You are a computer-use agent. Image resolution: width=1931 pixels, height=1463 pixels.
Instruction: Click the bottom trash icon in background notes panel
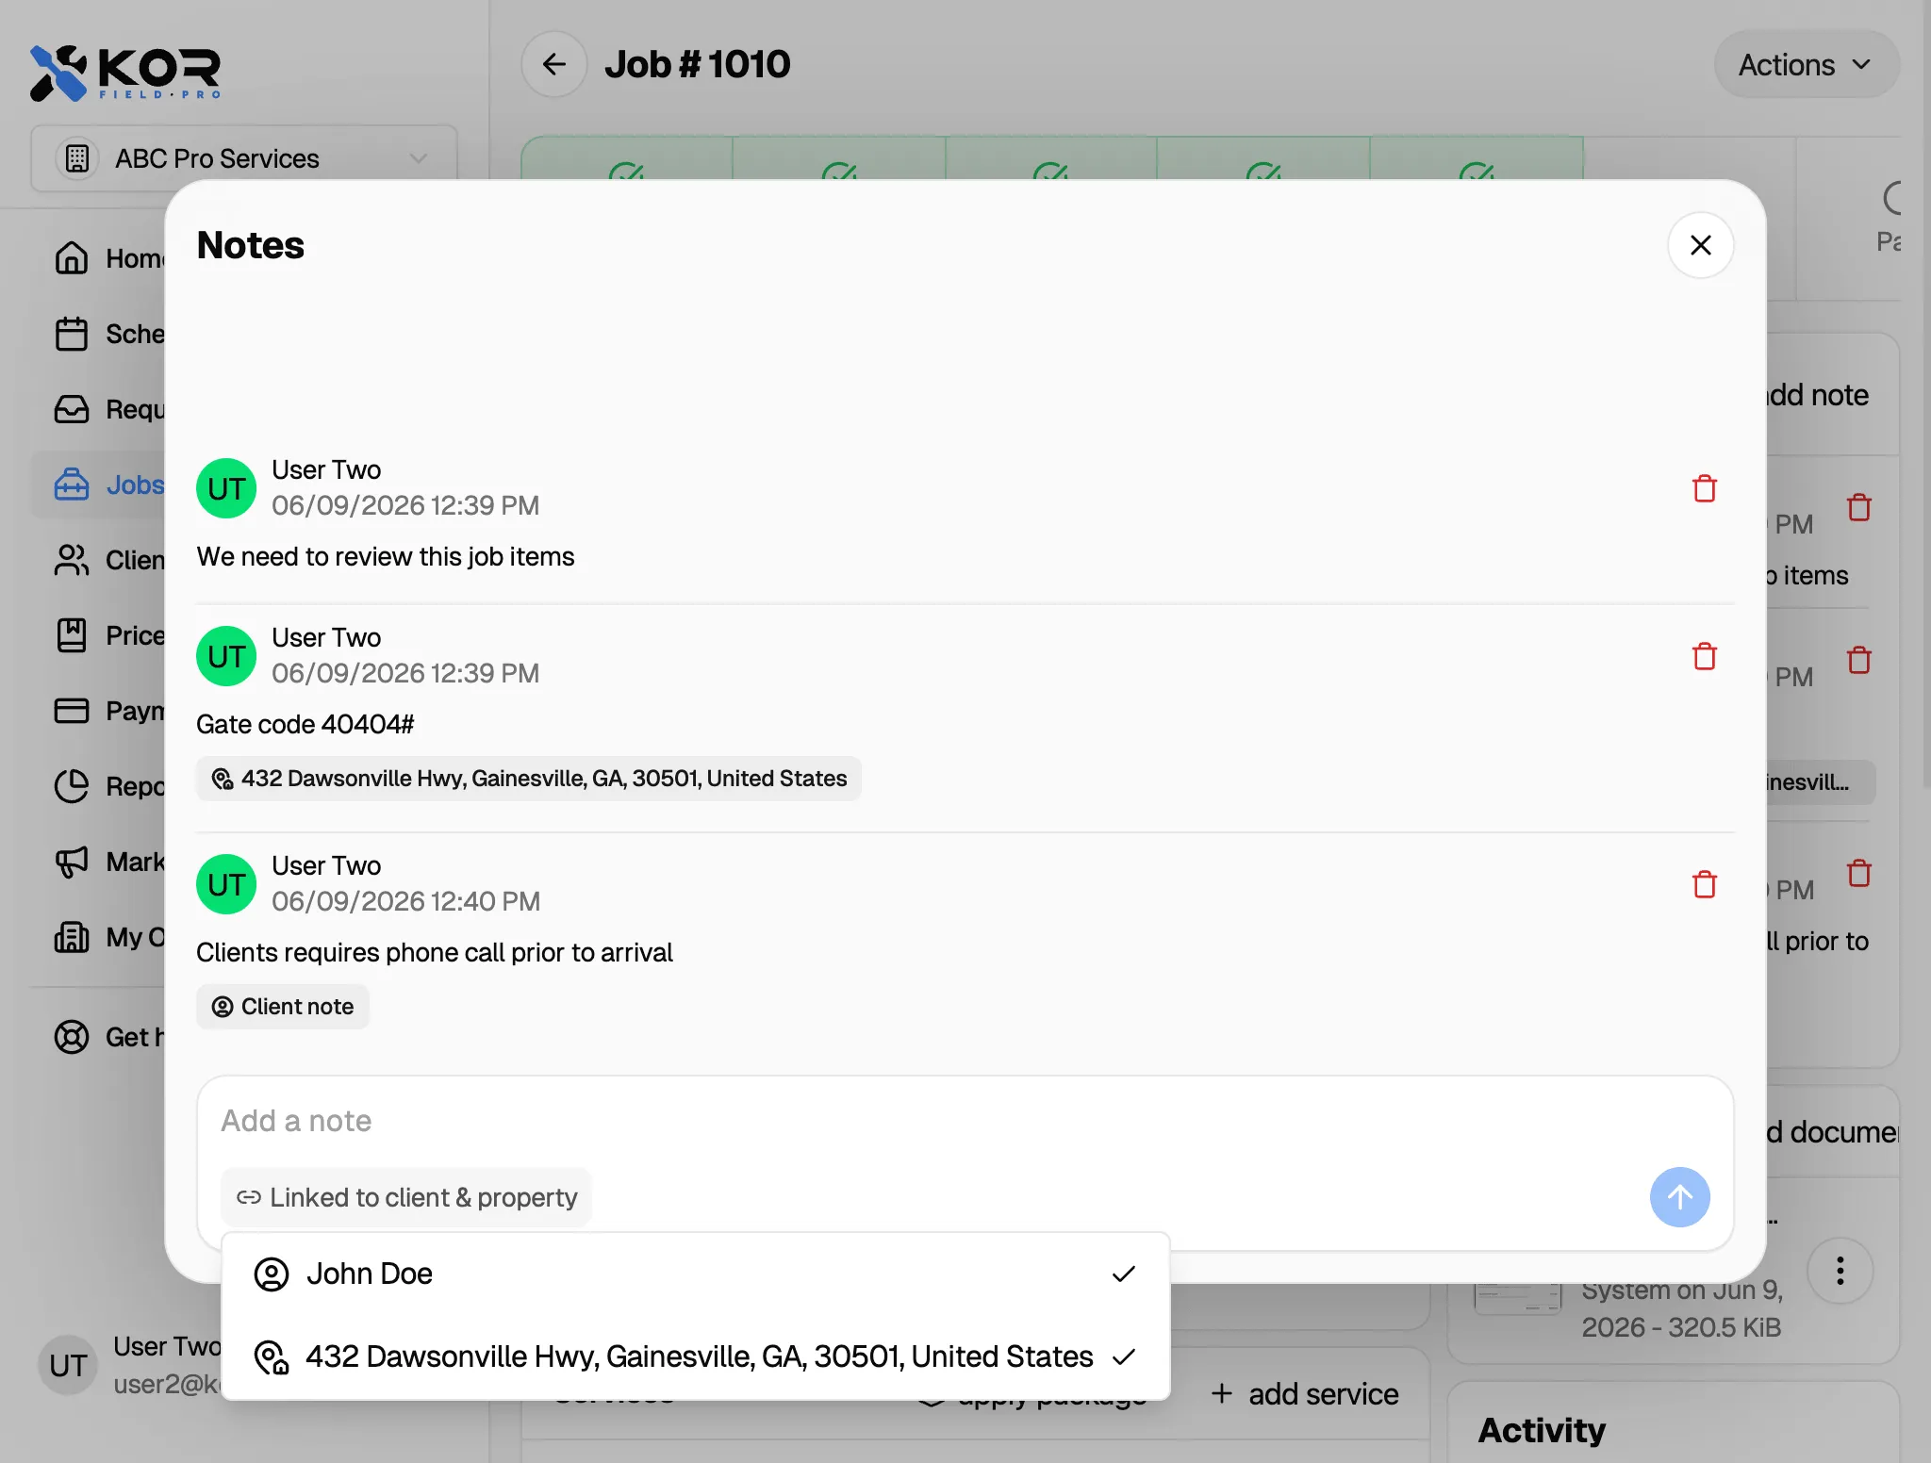(x=1859, y=873)
